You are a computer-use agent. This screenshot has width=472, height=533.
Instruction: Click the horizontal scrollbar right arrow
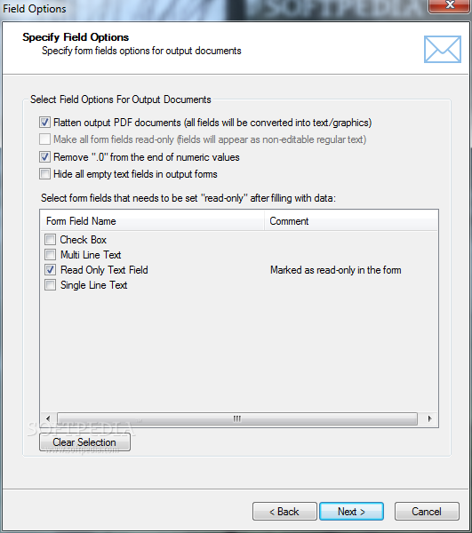[429, 418]
